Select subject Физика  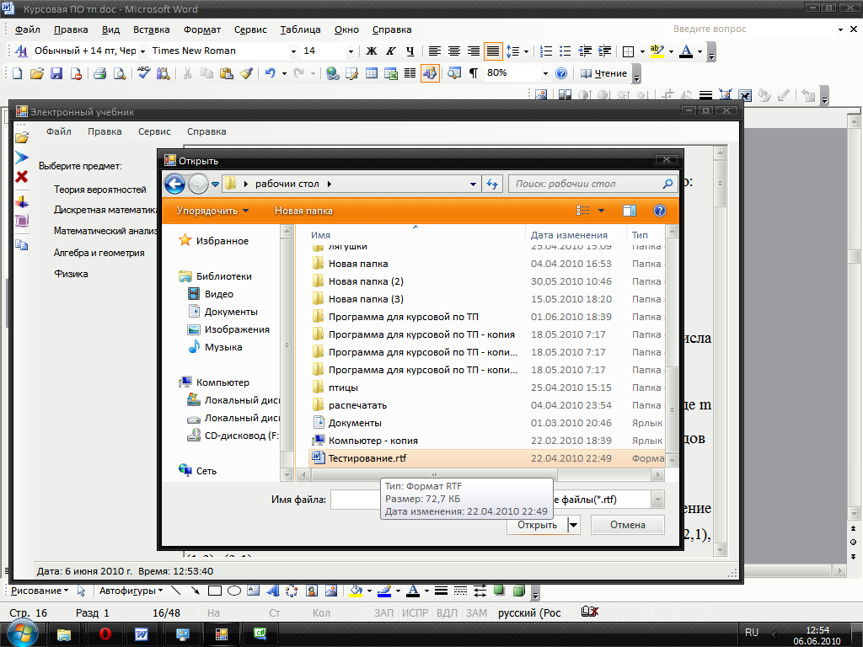[x=71, y=274]
